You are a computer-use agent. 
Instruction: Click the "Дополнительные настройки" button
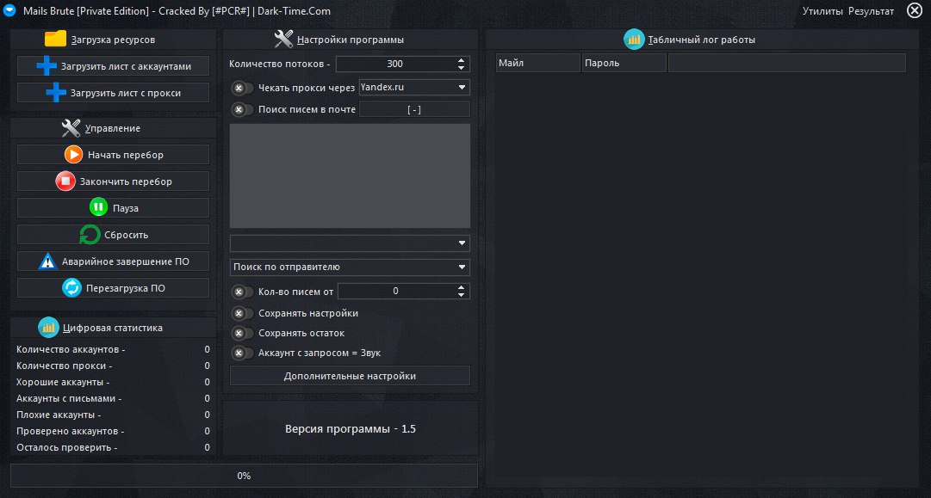[350, 376]
